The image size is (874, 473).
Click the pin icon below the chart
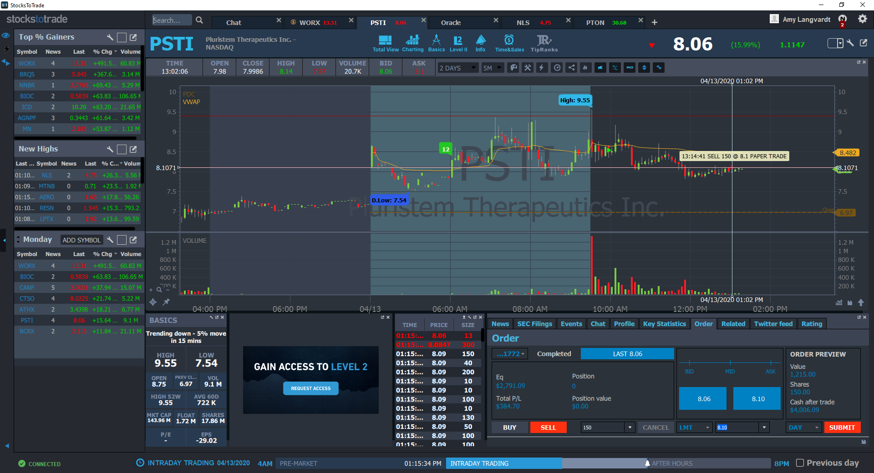click(166, 302)
